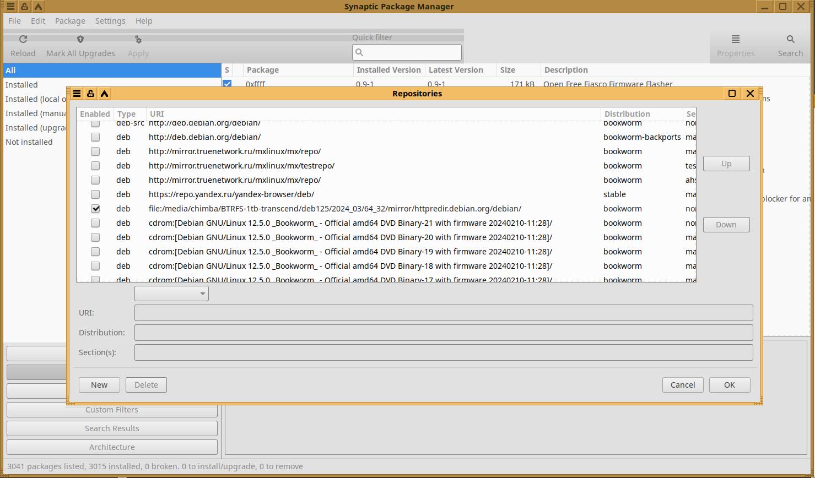Image resolution: width=815 pixels, height=478 pixels.
Task: Click New to add a repository
Action: pyautogui.click(x=99, y=385)
